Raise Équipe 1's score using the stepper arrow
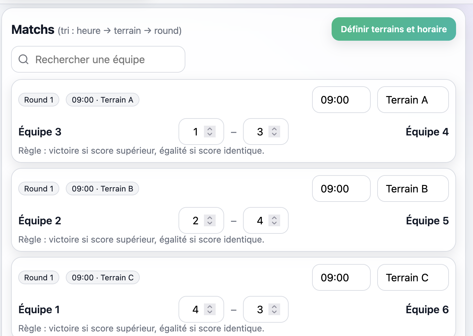This screenshot has height=336, width=473. (x=210, y=306)
